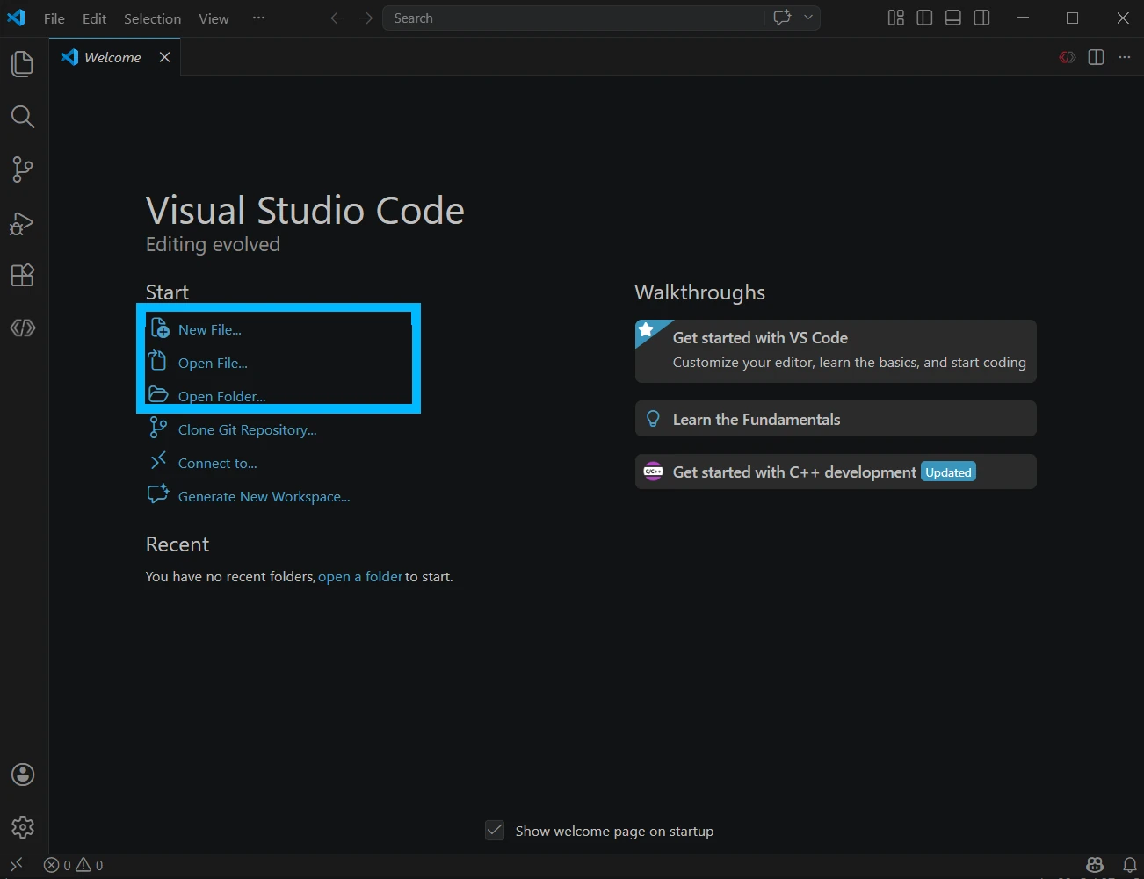This screenshot has width=1144, height=879.
Task: Split the editor to the right
Action: pyautogui.click(x=1096, y=57)
